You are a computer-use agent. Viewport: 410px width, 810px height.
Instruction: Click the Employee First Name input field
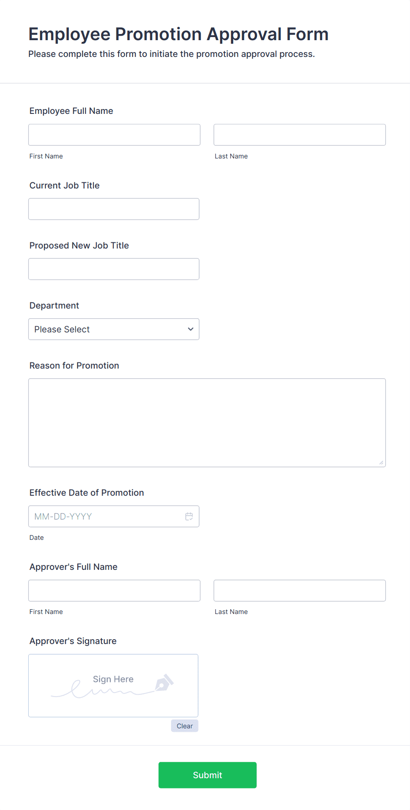pyautogui.click(x=114, y=135)
